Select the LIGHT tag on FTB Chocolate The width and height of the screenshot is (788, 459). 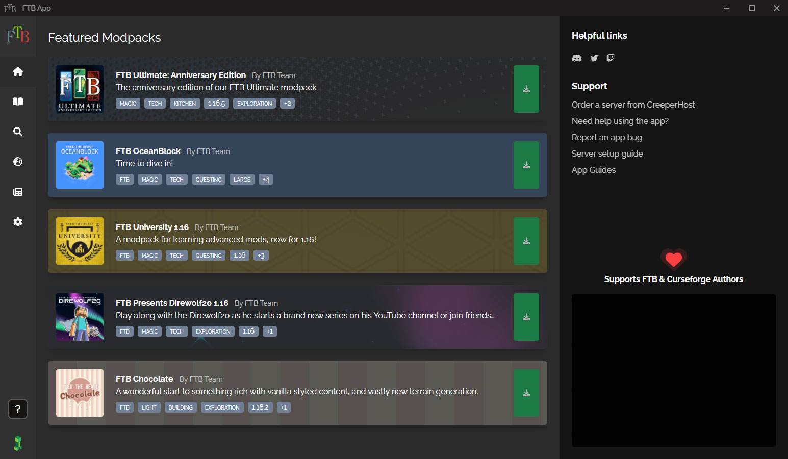tap(149, 407)
